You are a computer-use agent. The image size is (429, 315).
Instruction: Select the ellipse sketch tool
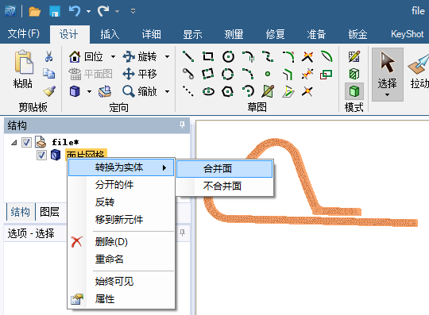coord(208,91)
